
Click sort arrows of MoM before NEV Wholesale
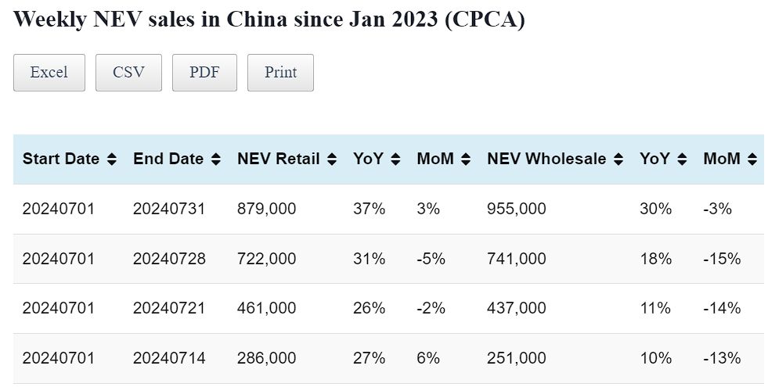click(466, 159)
